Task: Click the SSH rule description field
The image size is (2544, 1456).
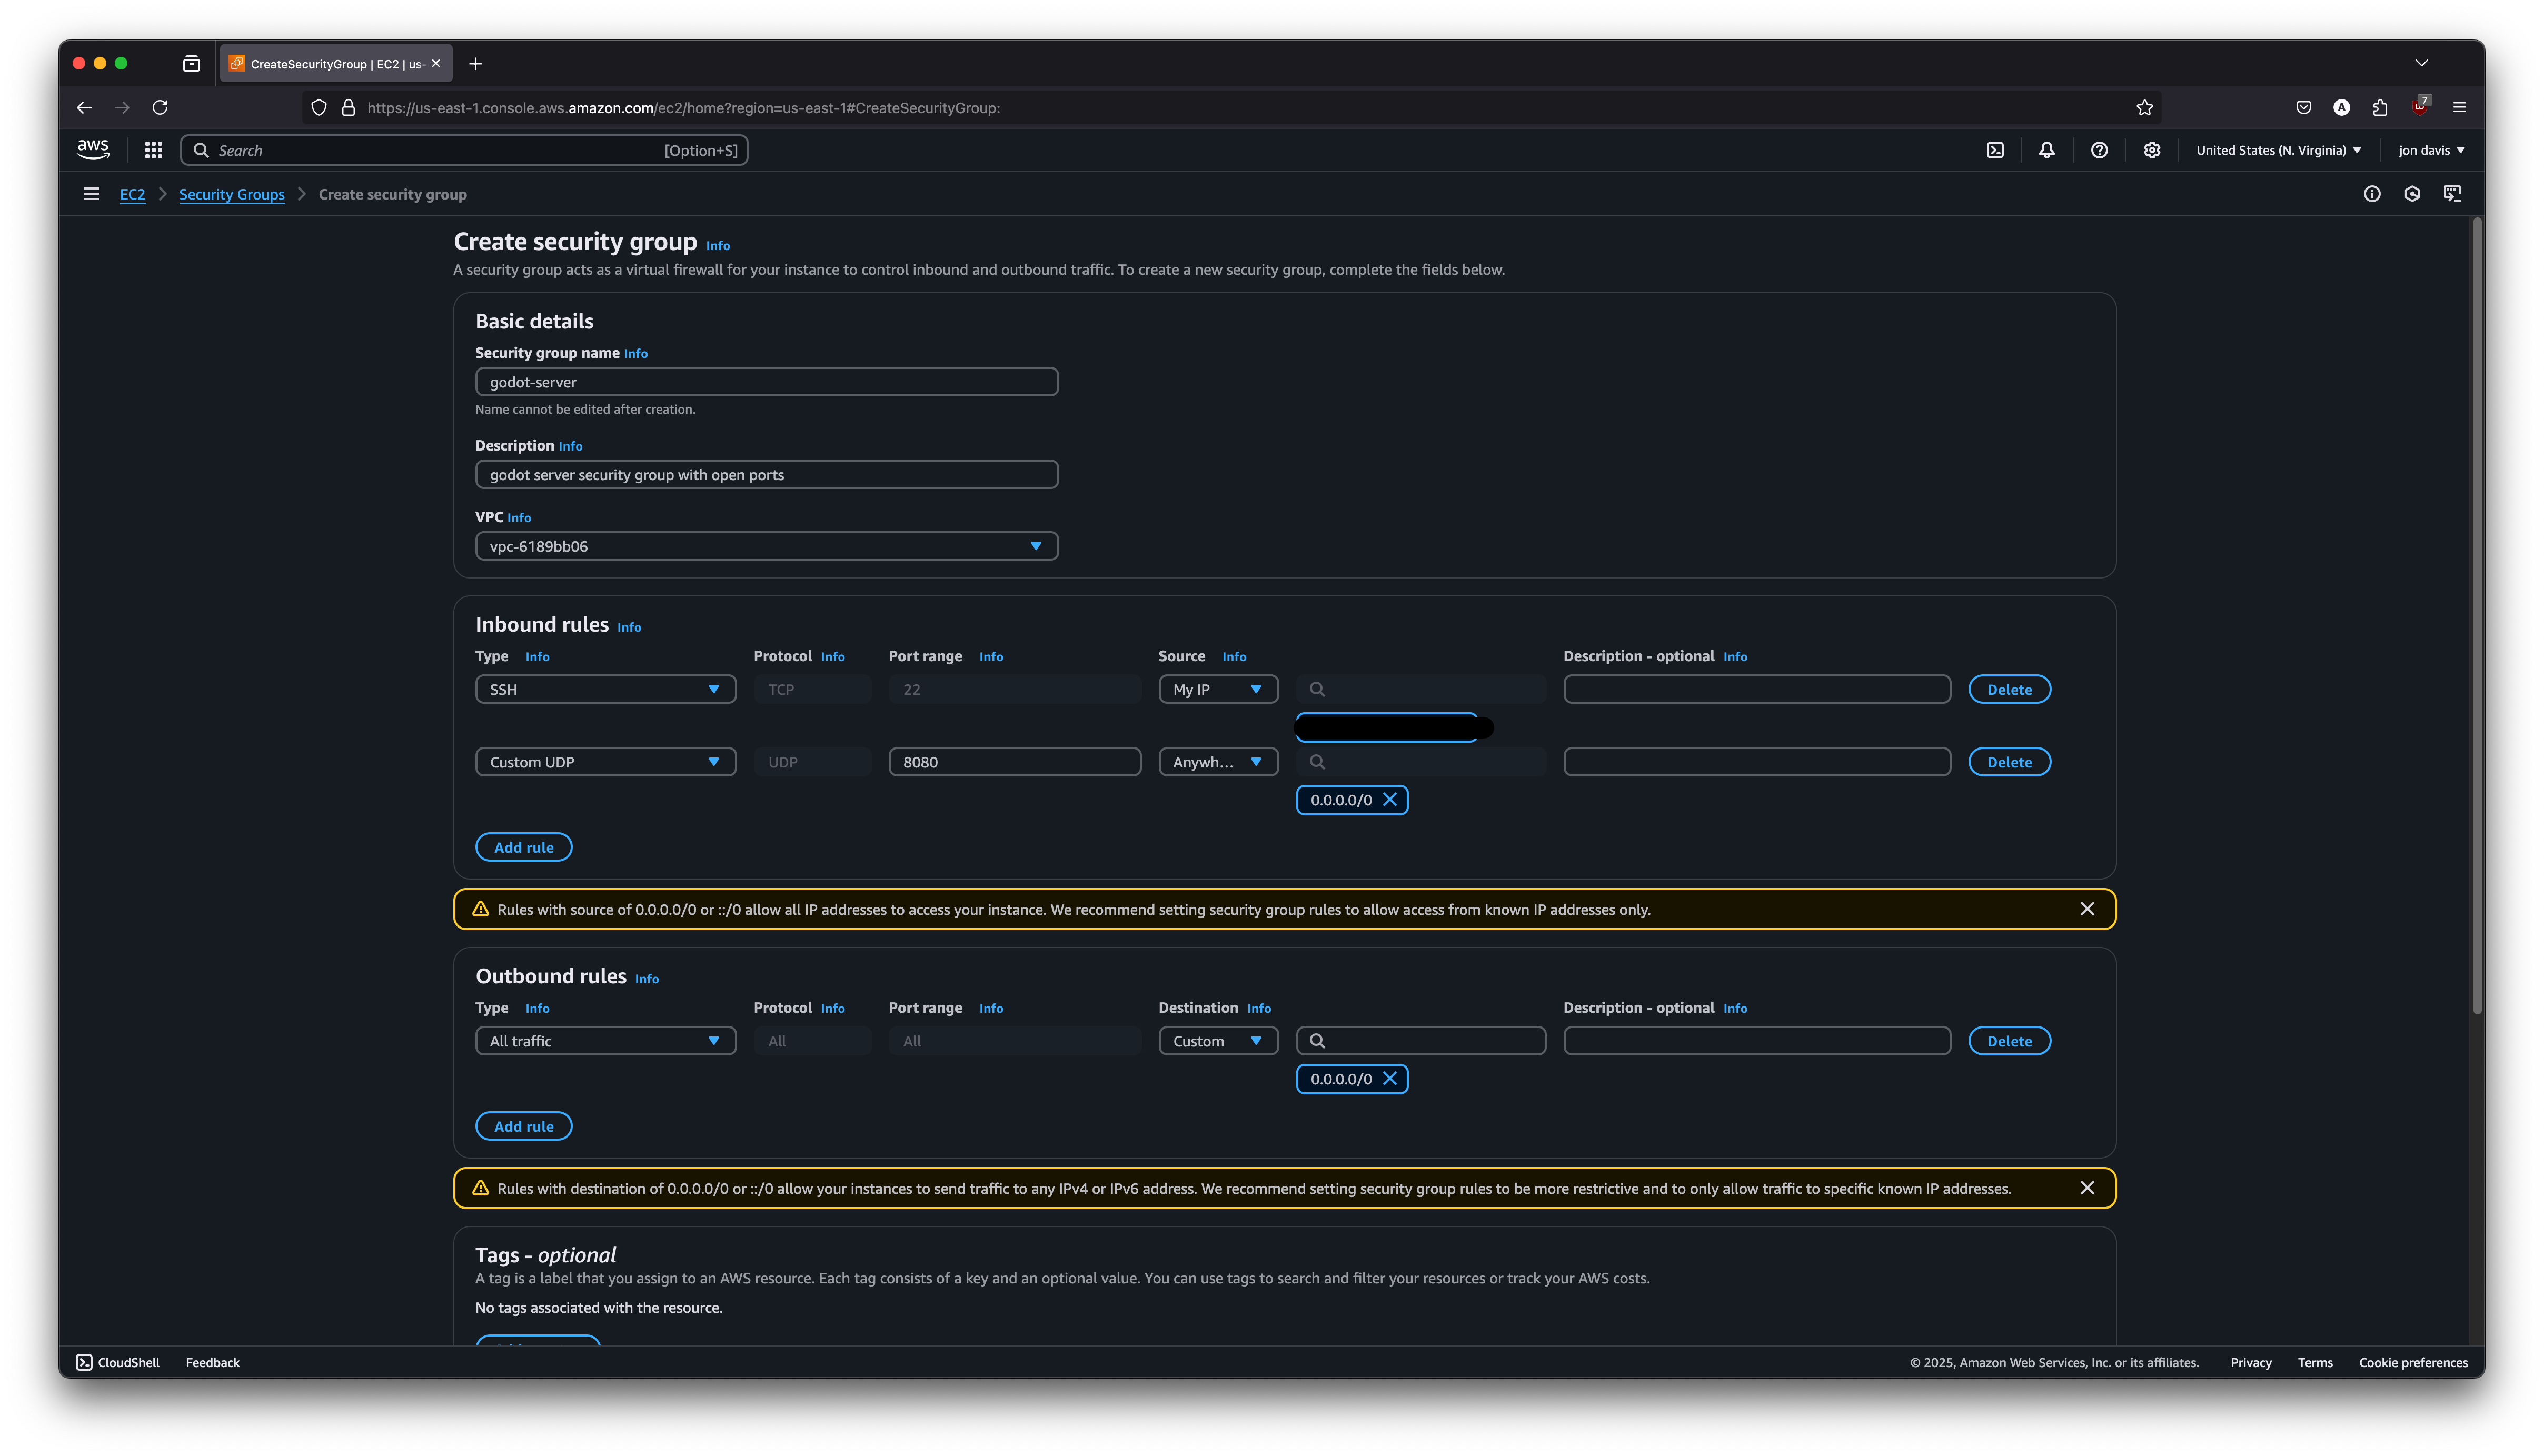Action: coord(1757,689)
